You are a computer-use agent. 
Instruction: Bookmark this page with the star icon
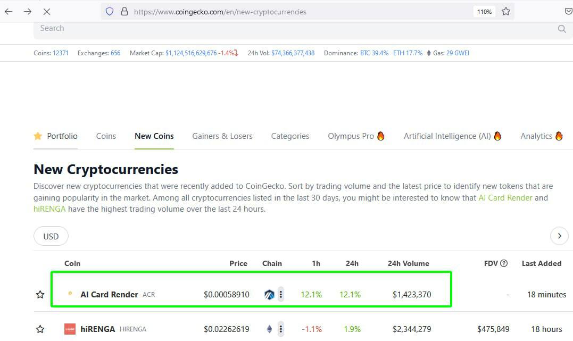click(x=506, y=12)
